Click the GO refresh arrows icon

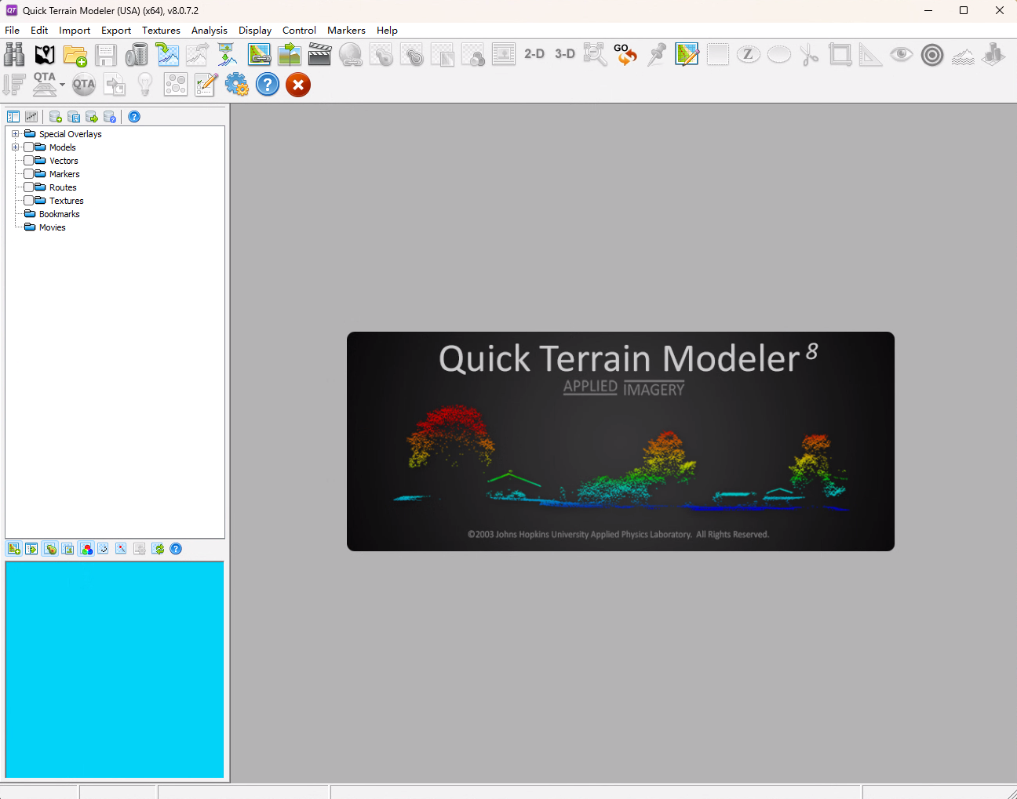click(625, 54)
